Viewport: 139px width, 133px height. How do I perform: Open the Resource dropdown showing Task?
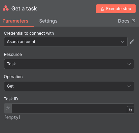tap(69, 64)
